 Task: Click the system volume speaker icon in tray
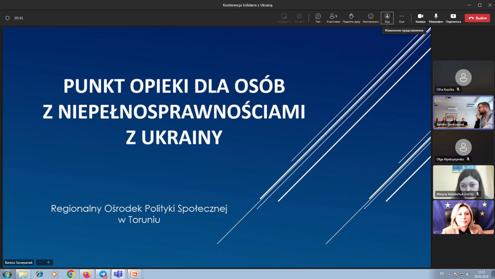point(467,274)
